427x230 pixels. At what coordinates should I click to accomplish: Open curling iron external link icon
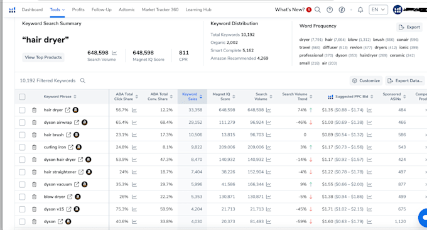pyautogui.click(x=71, y=147)
